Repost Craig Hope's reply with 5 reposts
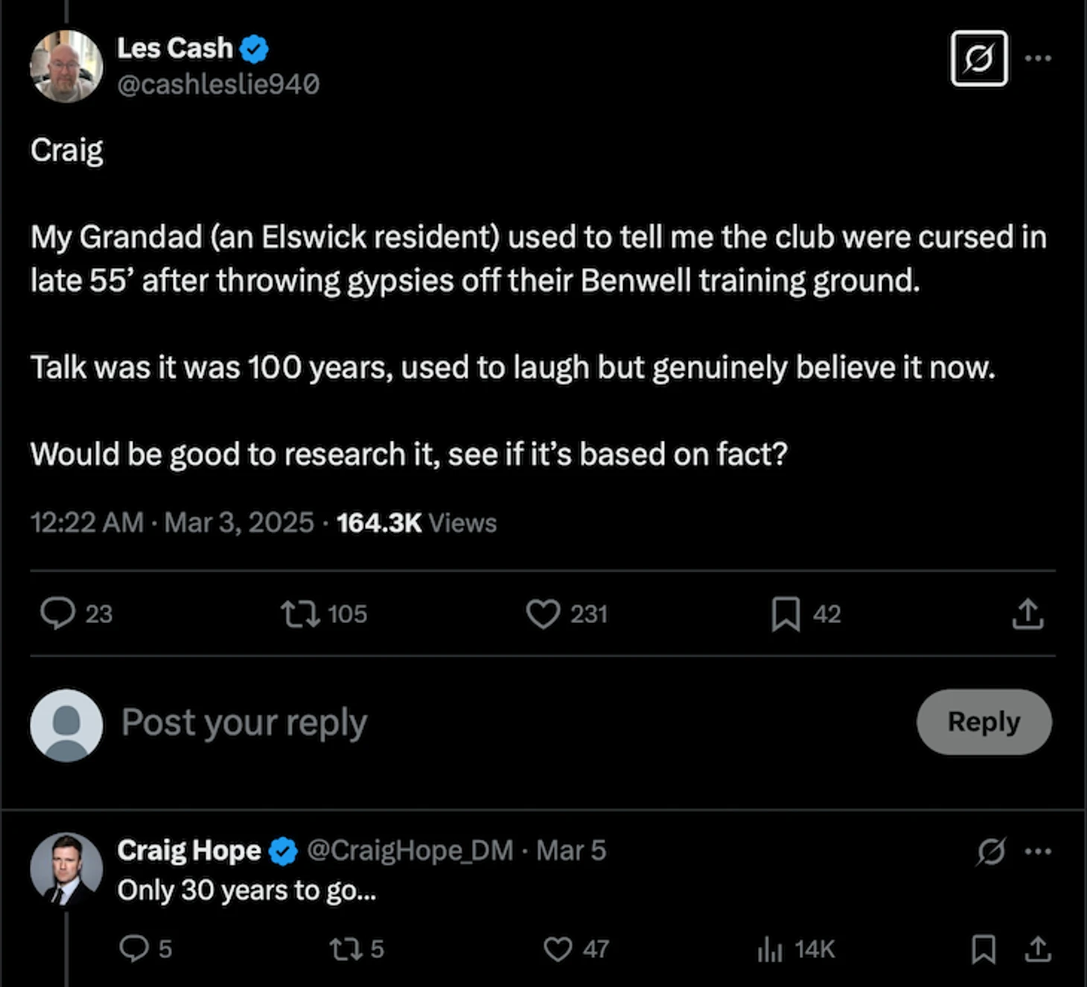This screenshot has height=987, width=1087. tap(345, 948)
